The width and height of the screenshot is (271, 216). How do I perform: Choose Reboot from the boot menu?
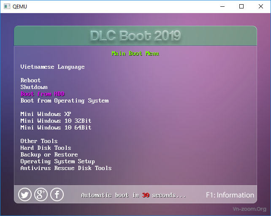(x=30, y=80)
